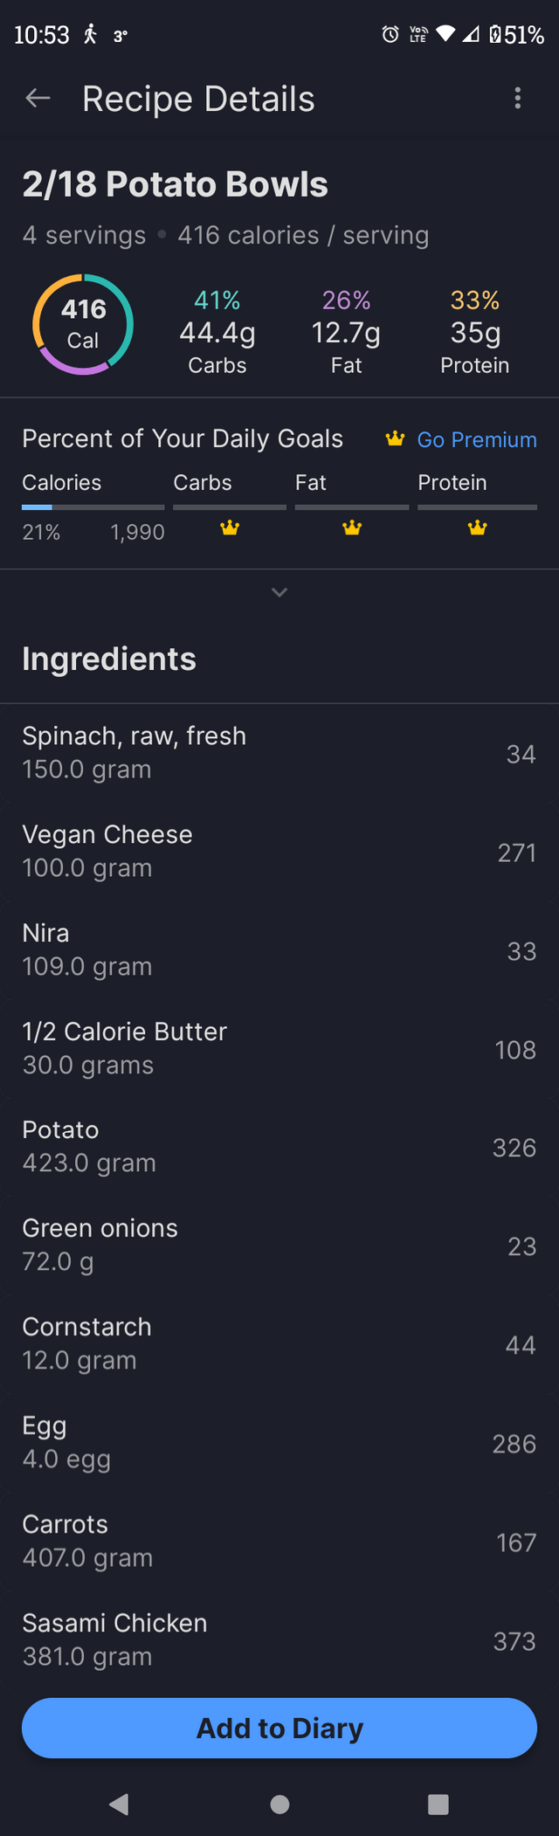Tap the premium crown under Carbs
Screen dimensions: 559x1836
click(x=230, y=528)
